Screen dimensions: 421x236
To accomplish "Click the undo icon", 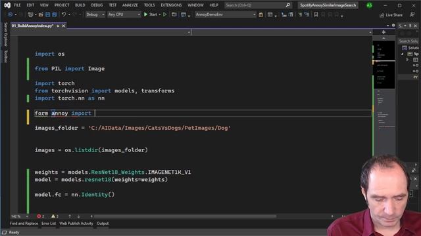I will 64,14.
